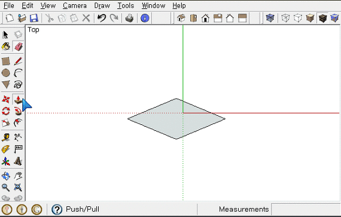Pick the Line pencil tool
This screenshot has width=341, height=217.
coord(18,61)
